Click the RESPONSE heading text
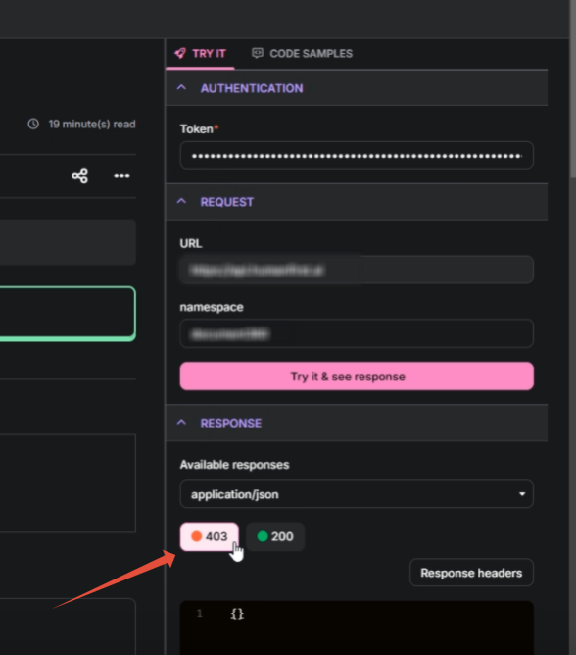The width and height of the screenshot is (576, 655). tap(231, 424)
